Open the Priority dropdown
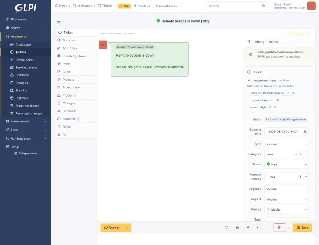Image resolution: width=319 pixels, height=245 pixels. (x=286, y=209)
